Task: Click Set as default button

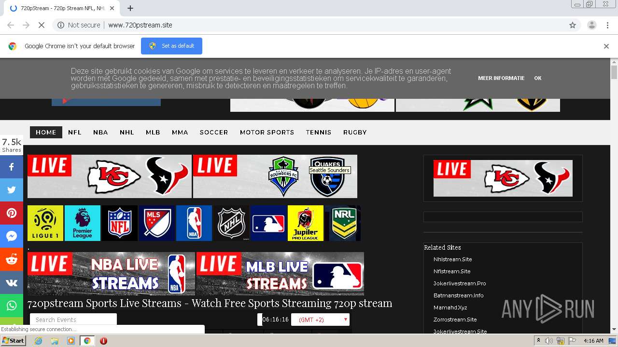Action: coord(171,46)
